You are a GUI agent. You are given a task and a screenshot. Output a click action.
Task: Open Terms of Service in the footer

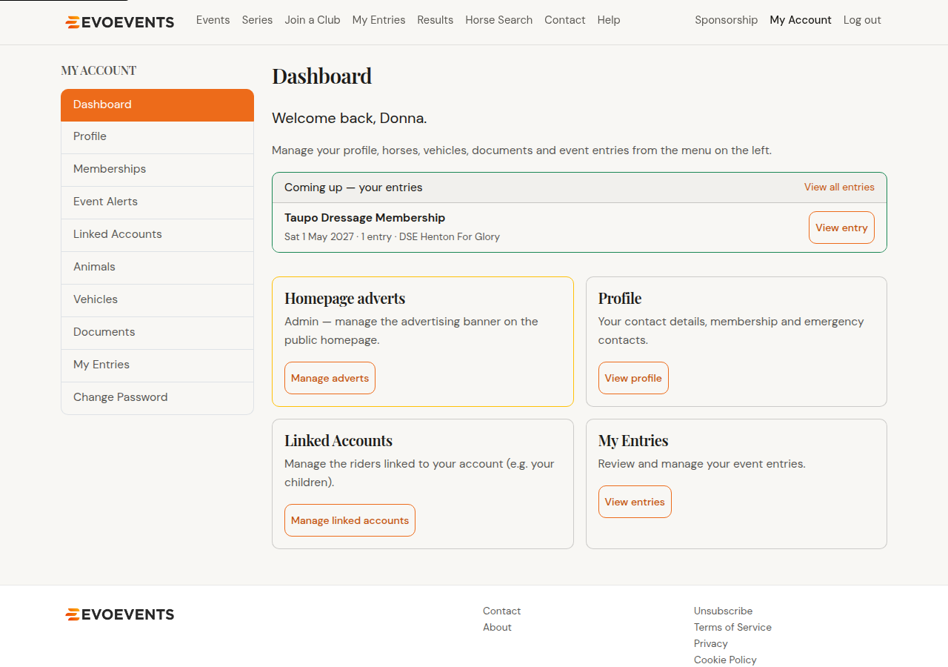click(x=732, y=627)
